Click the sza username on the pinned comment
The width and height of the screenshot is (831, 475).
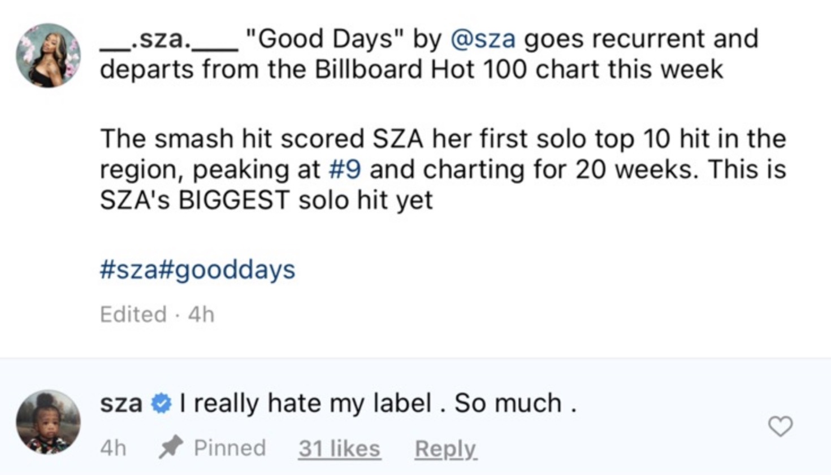pos(121,403)
